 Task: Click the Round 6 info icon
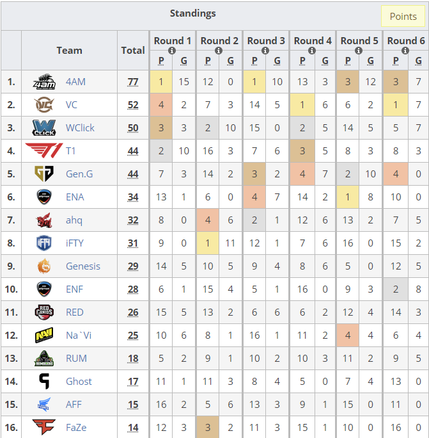click(405, 51)
